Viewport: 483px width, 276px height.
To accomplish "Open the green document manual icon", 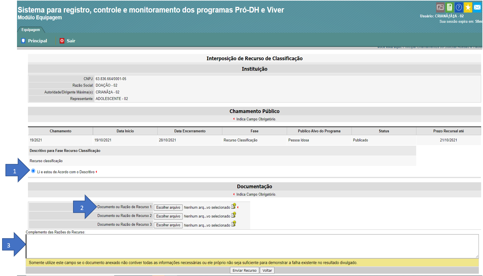I will [450, 7].
